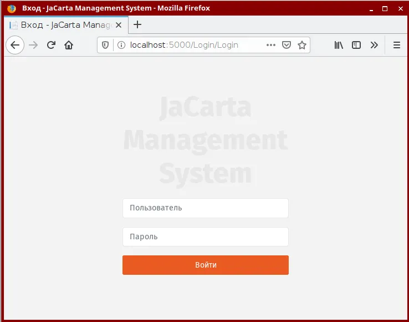The image size is (409, 322).
Task: Open the Library bookmarks and history icon
Action: coord(339,45)
